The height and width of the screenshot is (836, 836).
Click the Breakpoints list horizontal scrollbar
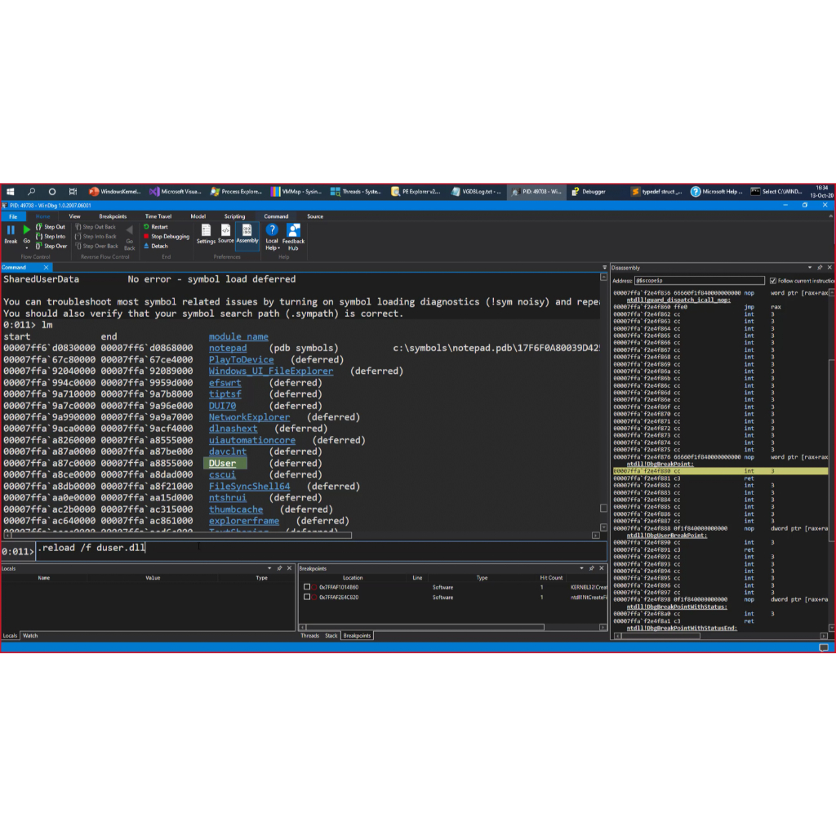point(425,627)
